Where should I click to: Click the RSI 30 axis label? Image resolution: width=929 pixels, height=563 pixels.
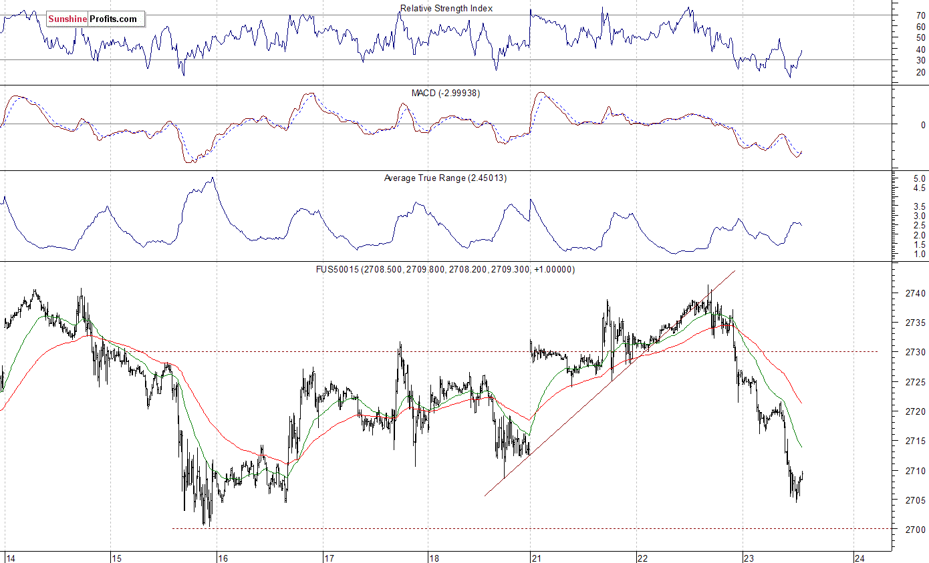tap(920, 61)
